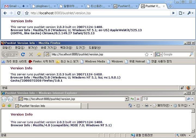Screen dimensions: 196x138
Task: Click Internet Explorer's back button
Action: click(4, 99)
